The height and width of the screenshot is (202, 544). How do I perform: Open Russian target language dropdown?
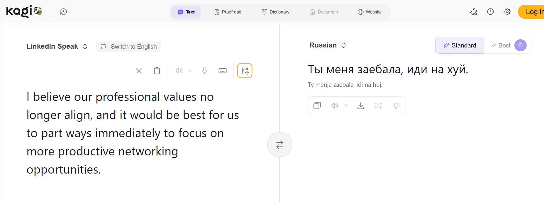click(328, 45)
